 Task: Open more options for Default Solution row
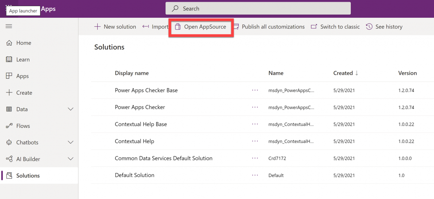(255, 175)
